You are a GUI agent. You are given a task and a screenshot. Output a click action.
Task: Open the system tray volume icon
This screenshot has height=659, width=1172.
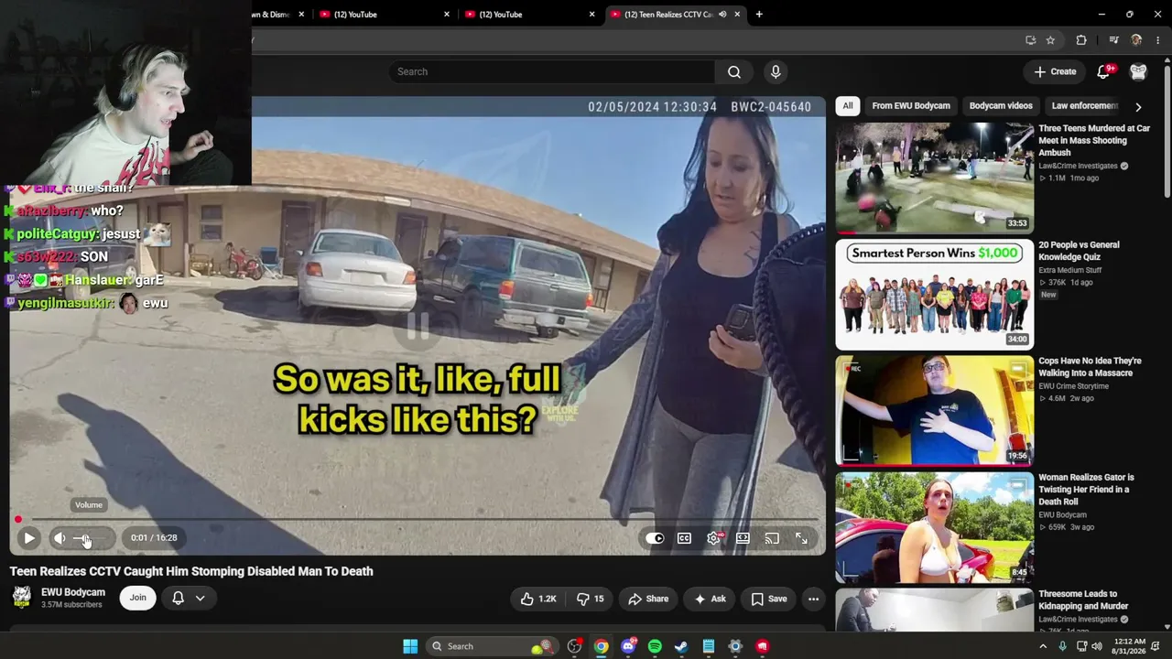1098,646
